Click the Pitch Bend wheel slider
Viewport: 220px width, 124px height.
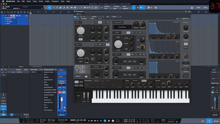coord(84,96)
